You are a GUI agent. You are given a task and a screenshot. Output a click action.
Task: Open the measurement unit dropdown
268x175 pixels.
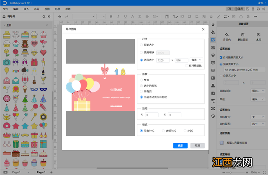point(258,99)
